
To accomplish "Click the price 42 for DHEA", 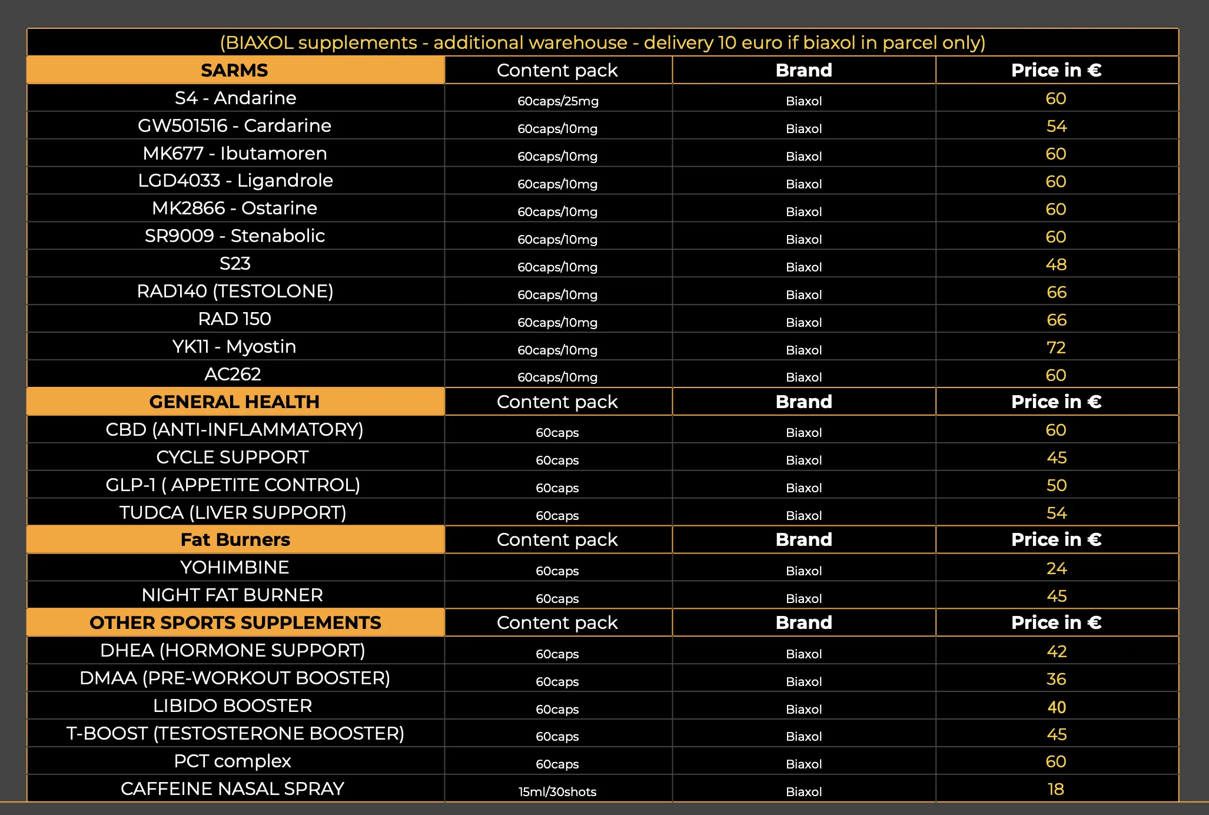I will pyautogui.click(x=1057, y=651).
